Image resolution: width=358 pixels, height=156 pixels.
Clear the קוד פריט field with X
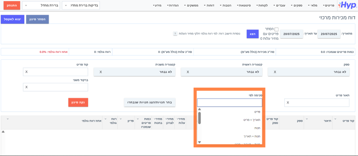(x=26, y=72)
